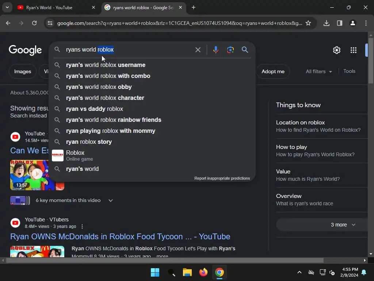The height and width of the screenshot is (281, 374).
Task: Select suggestion ryan's world roblox rainbow friends
Action: tap(152, 120)
